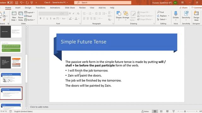
Task: Open Shape Outline dropdown
Action: 145,16
